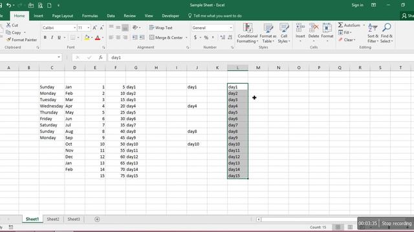Click the formula bar showing day1
The image size is (414, 232).
[x=260, y=57]
